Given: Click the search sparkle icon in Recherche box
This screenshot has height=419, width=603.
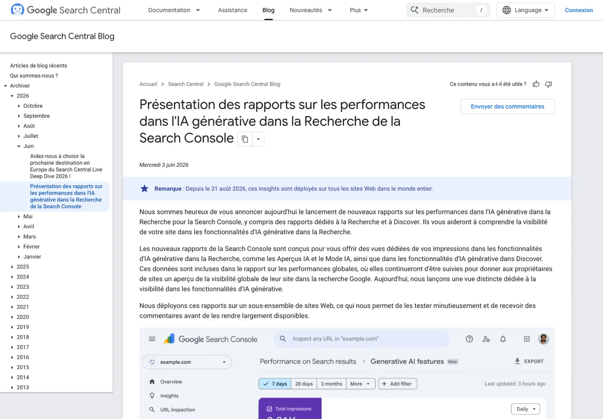Looking at the screenshot, I should point(415,10).
